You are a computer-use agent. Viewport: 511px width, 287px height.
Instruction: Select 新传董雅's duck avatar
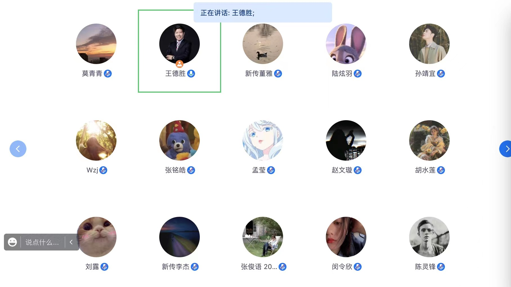263,44
